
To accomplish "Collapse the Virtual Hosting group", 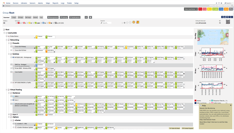I will 7,90.
